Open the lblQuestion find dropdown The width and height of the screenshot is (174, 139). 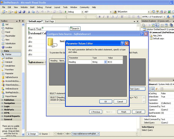point(149,12)
